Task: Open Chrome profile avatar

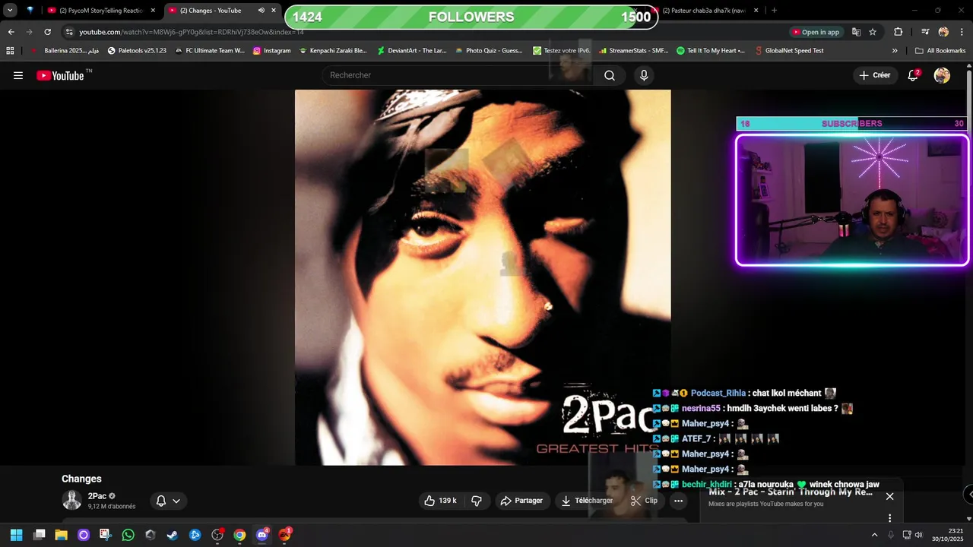Action: (943, 32)
